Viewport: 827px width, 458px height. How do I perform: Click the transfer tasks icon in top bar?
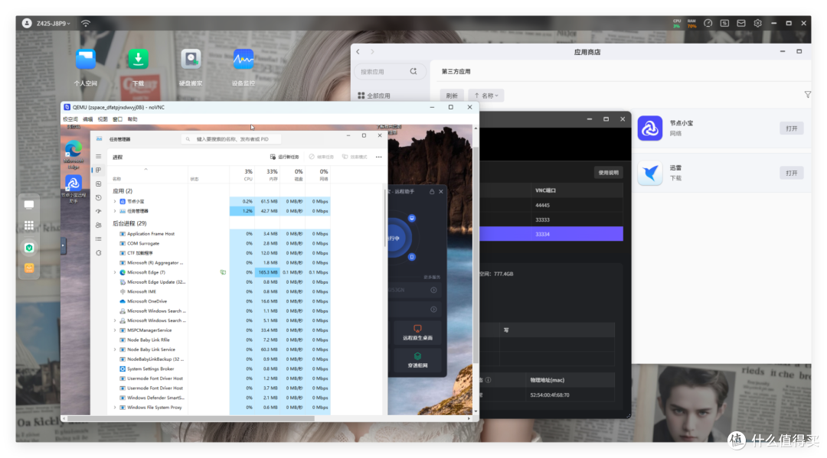(x=724, y=23)
